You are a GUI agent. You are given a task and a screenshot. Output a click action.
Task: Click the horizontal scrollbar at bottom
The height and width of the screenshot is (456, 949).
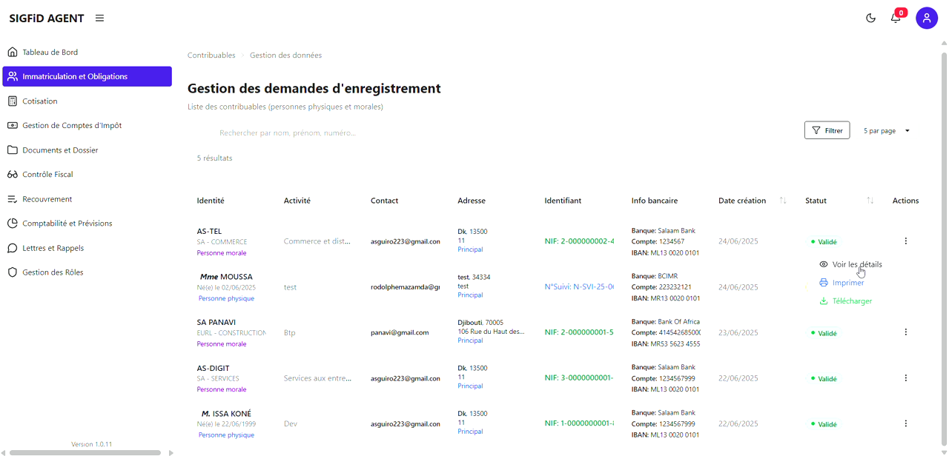[85, 452]
